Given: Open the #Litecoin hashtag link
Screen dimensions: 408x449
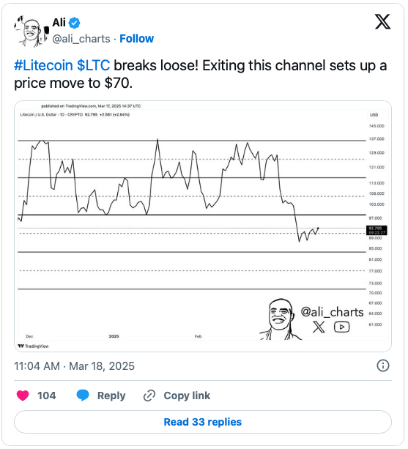Looking at the screenshot, I should tap(43, 65).
